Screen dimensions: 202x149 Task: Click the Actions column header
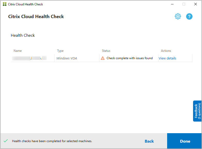point(166,51)
